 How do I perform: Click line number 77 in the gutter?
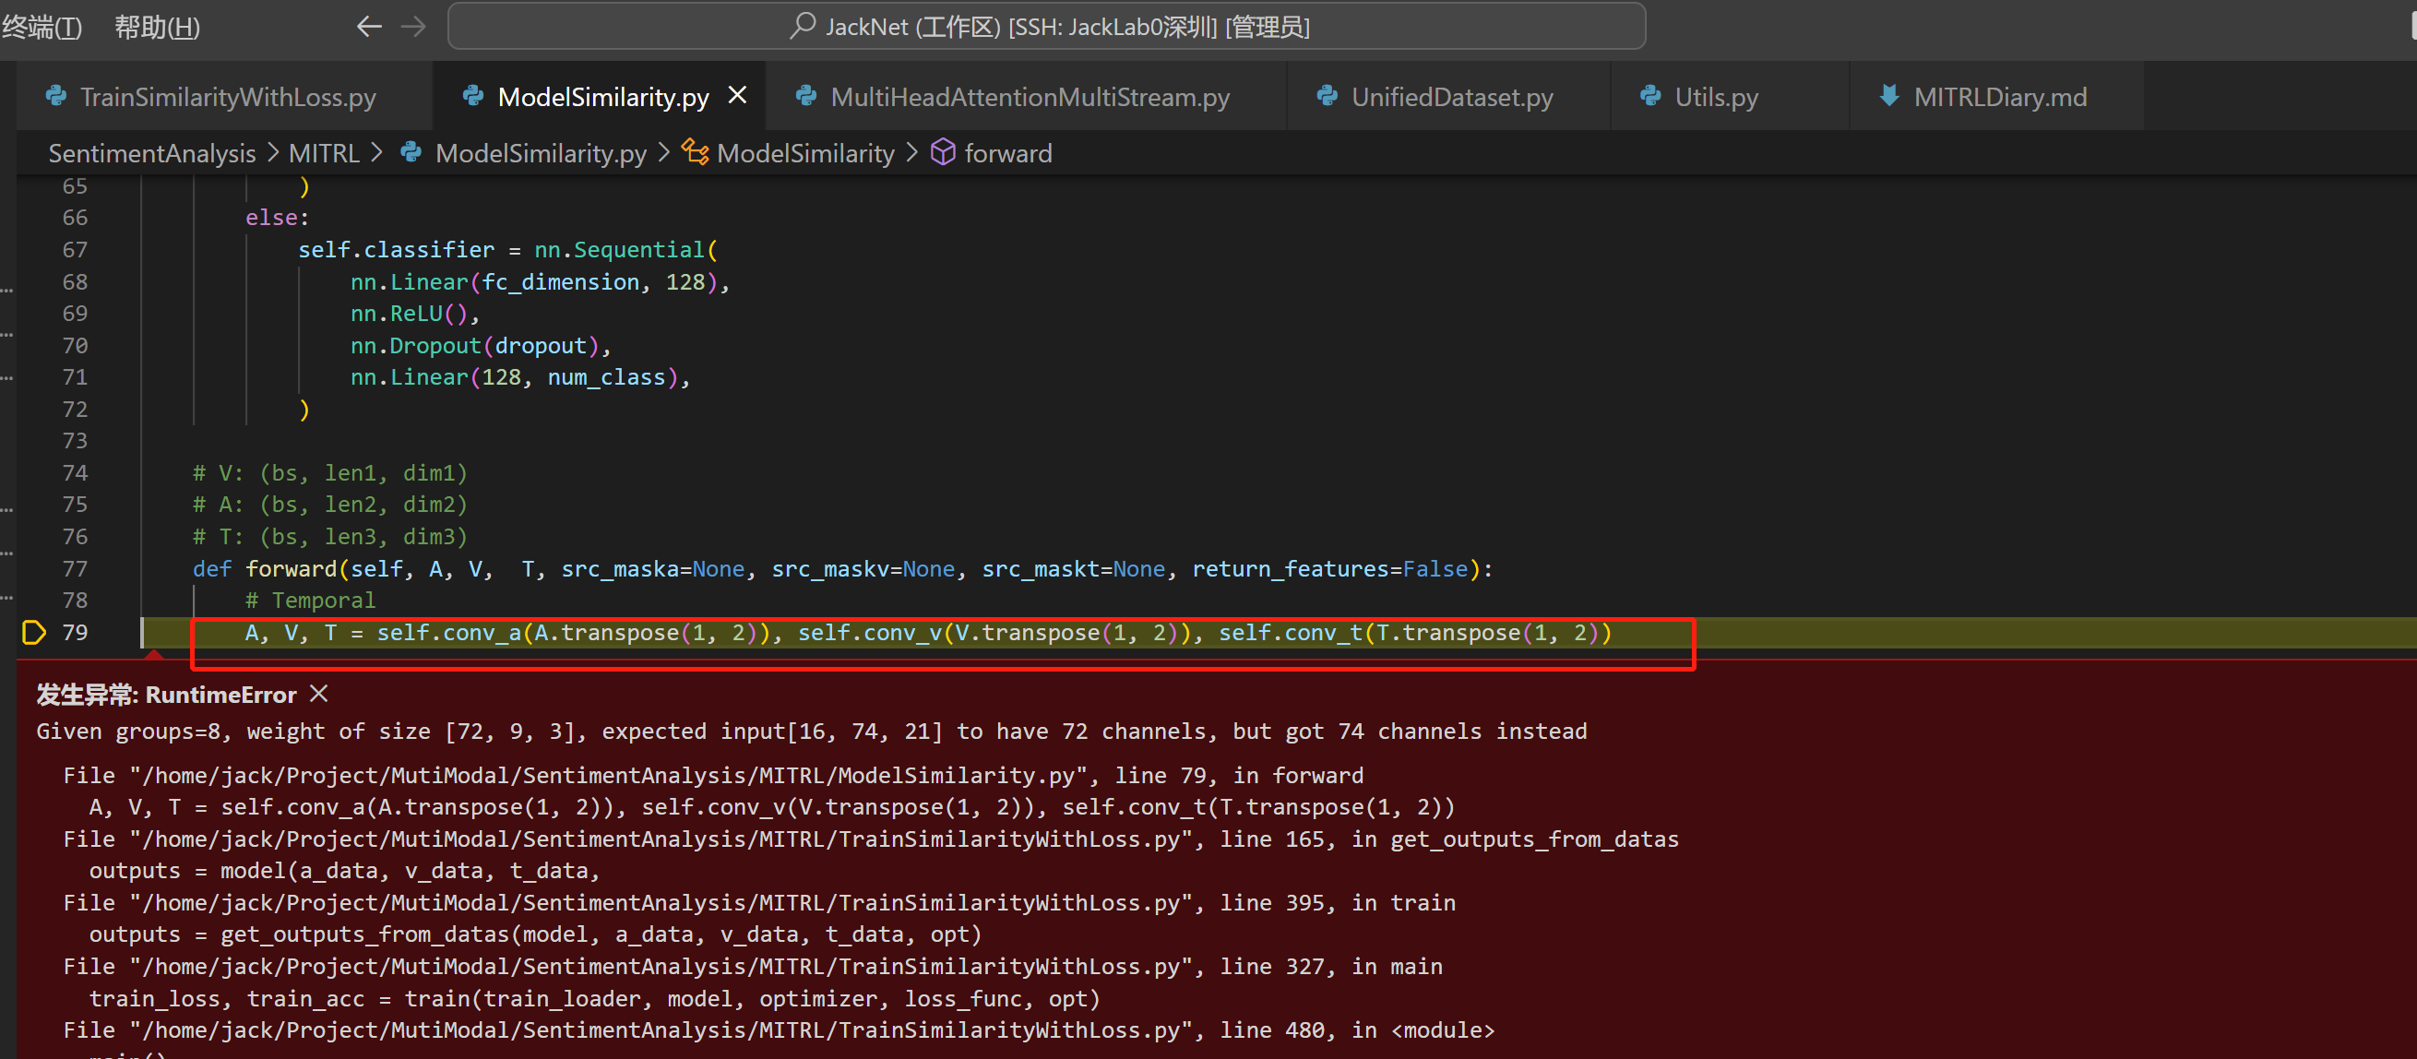pos(75,568)
